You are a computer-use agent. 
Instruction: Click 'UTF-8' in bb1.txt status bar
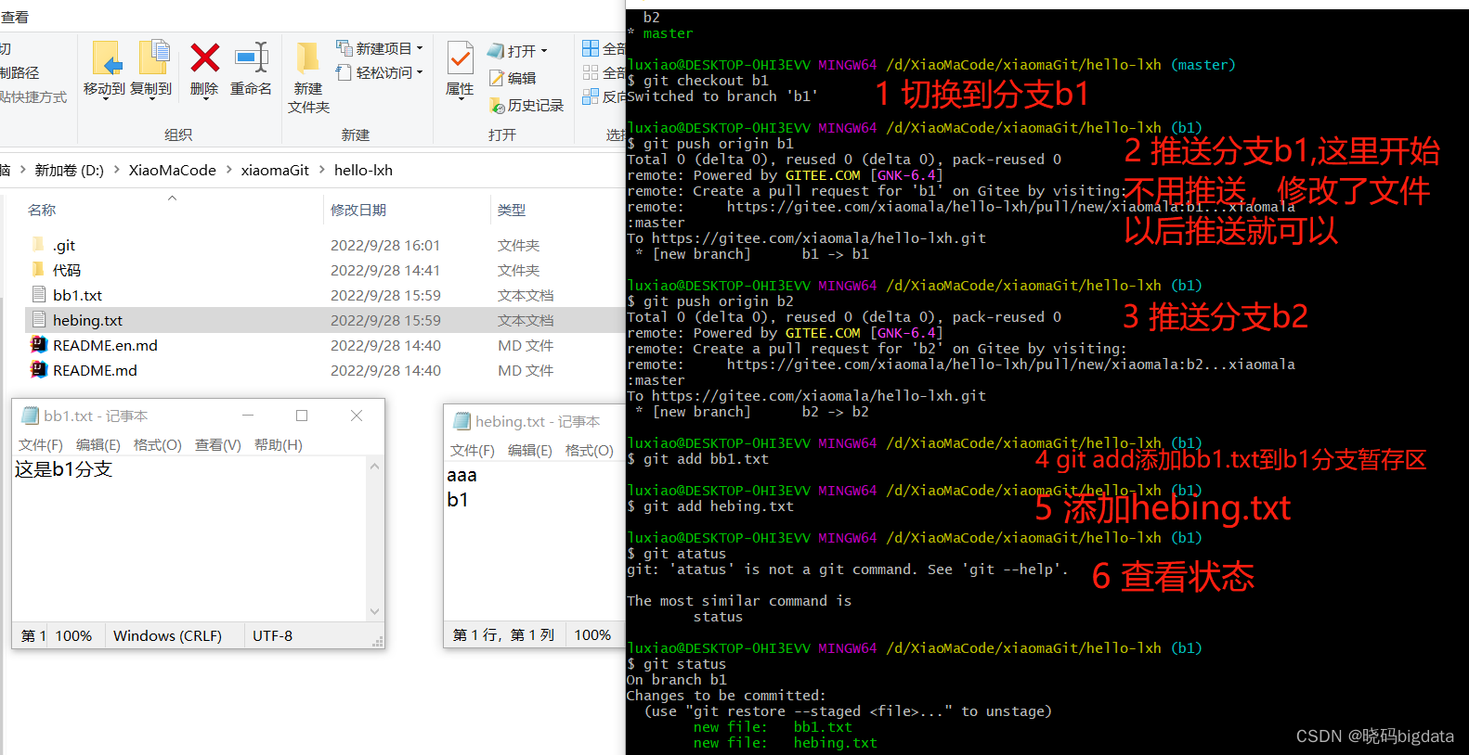coord(272,635)
